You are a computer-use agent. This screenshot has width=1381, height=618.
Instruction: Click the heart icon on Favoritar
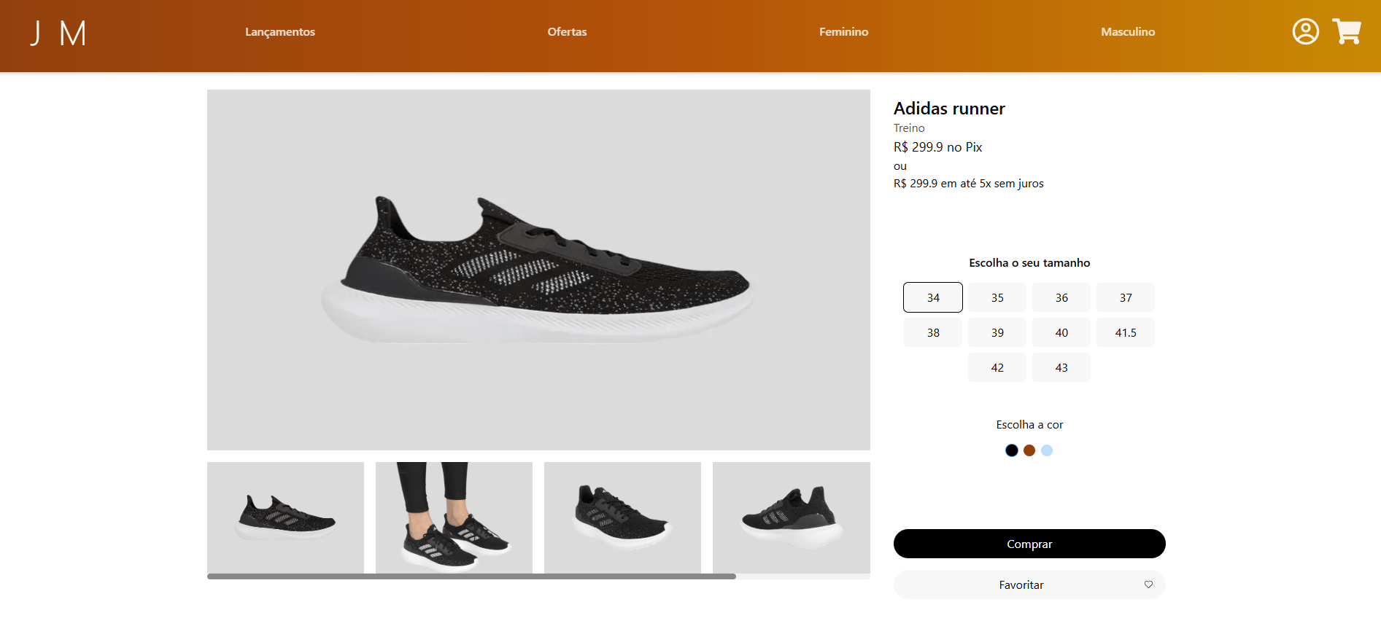click(1148, 584)
